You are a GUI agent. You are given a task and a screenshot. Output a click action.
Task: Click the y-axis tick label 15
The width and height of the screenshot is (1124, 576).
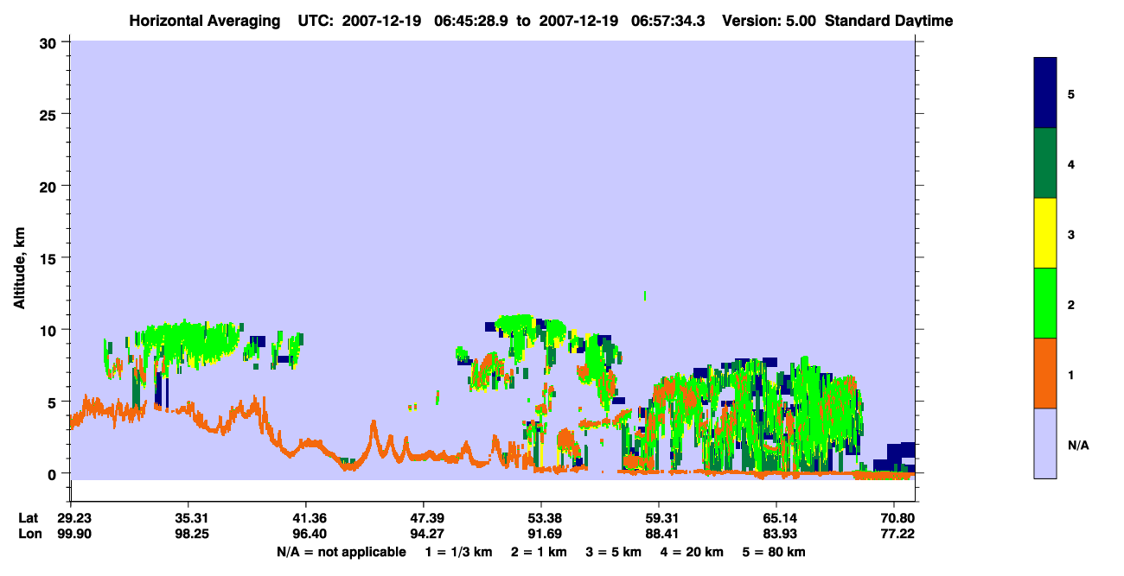coord(50,258)
